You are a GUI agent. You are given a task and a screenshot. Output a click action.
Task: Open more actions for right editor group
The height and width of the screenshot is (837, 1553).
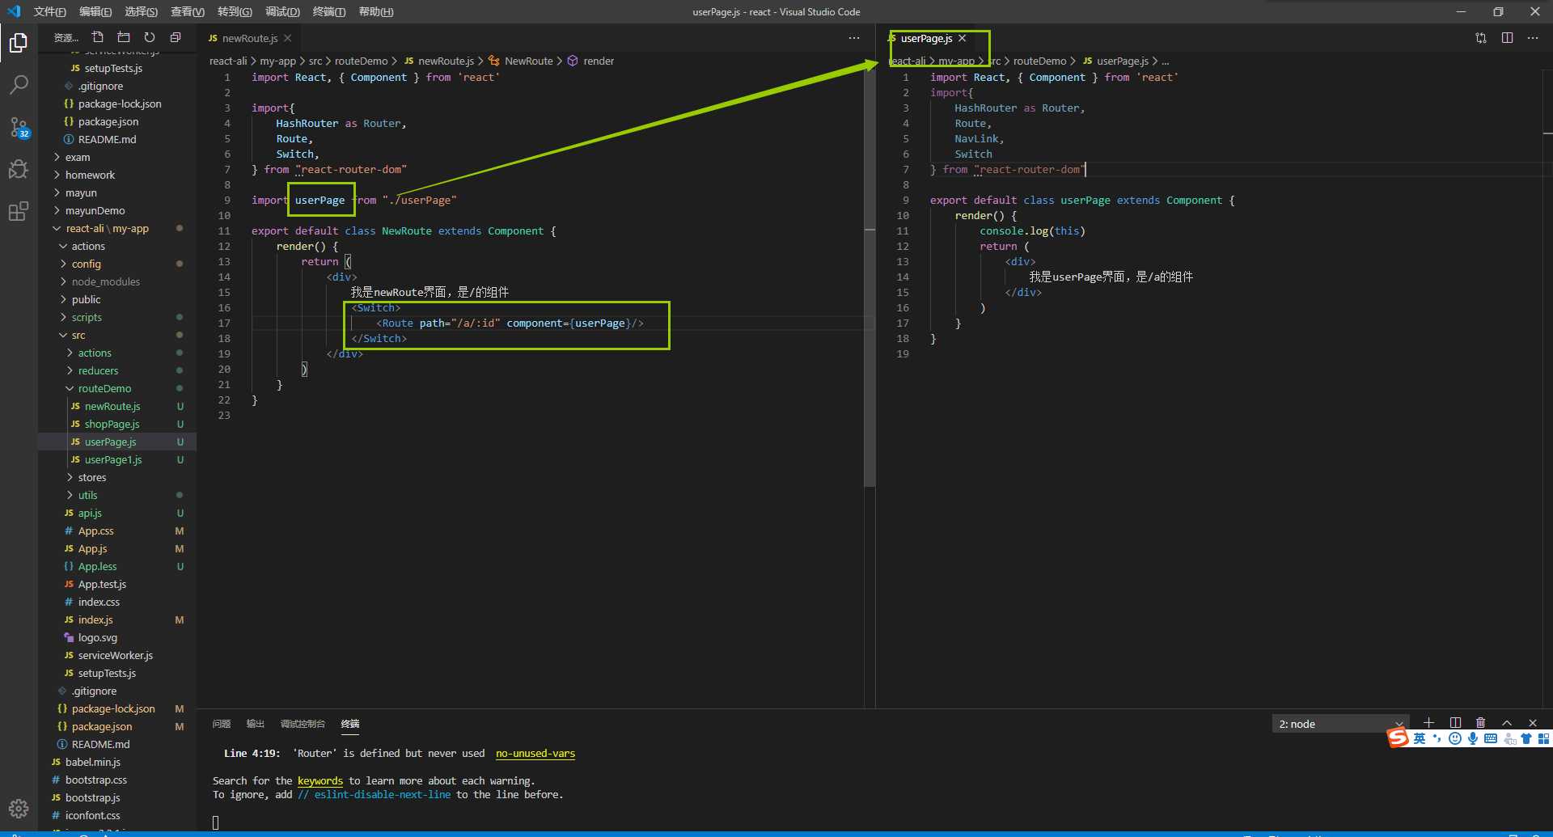(x=1533, y=38)
